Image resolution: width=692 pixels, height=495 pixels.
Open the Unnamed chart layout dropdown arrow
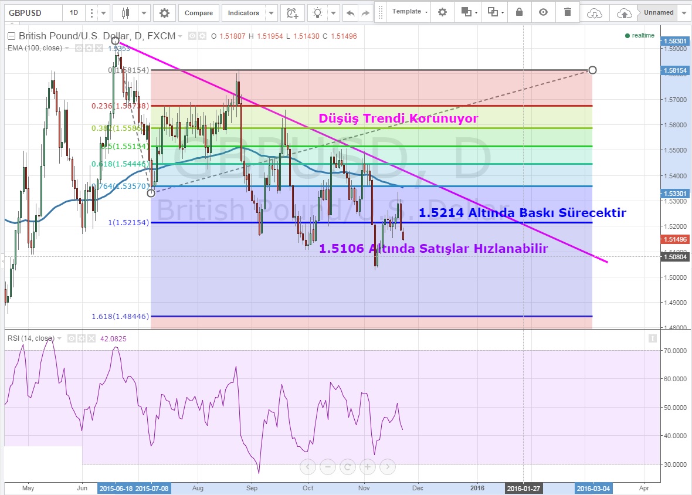pos(684,13)
